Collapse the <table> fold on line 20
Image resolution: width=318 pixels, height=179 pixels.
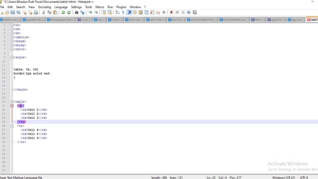[12, 101]
